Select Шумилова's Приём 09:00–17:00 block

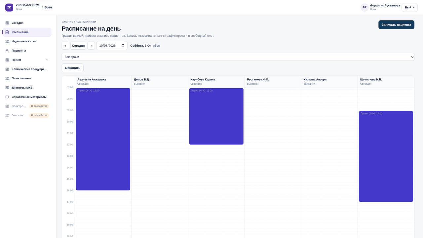point(386,156)
